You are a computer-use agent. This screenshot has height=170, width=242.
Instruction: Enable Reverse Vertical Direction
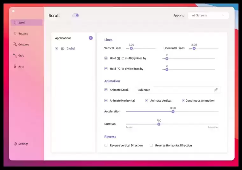(x=106, y=145)
